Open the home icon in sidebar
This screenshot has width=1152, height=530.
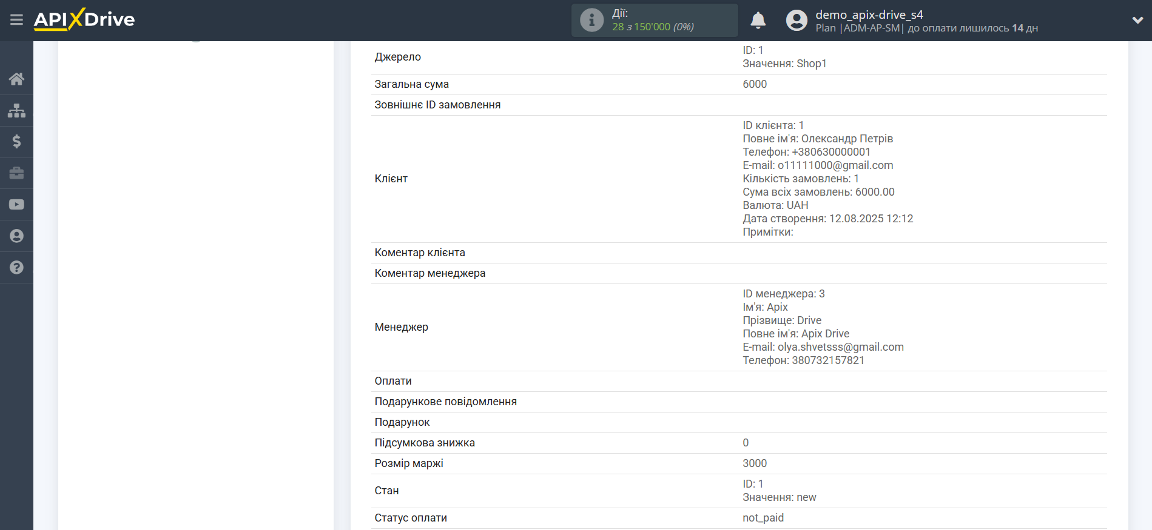(16, 79)
